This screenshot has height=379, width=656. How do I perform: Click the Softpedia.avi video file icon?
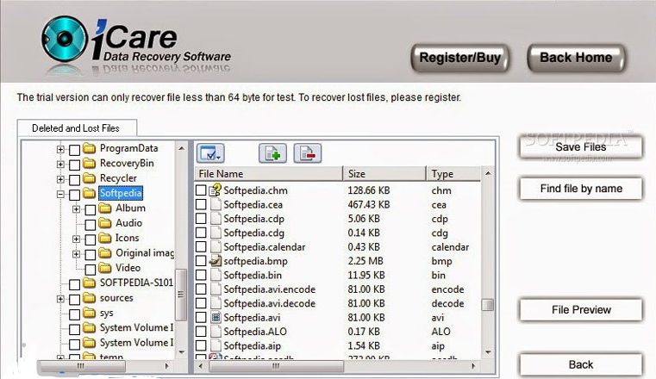click(x=215, y=318)
